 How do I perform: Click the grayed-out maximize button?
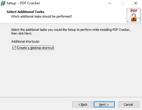tap(122, 3)
